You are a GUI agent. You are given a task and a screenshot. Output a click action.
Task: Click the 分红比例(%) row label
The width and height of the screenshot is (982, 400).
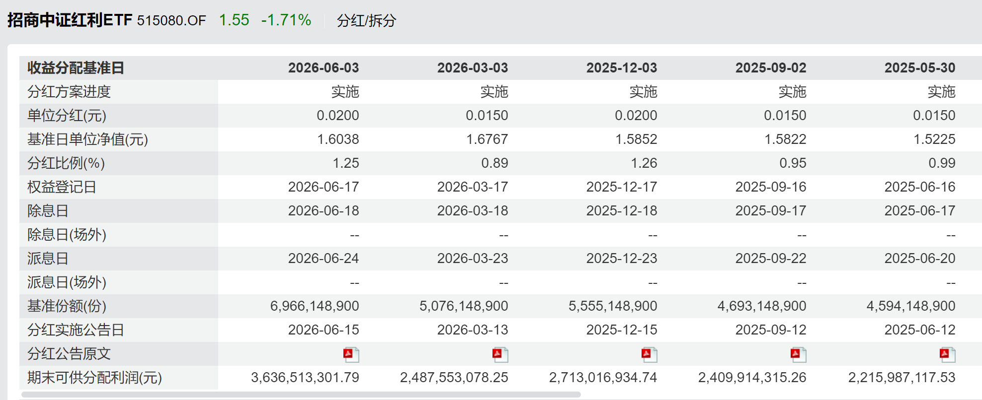pos(66,163)
